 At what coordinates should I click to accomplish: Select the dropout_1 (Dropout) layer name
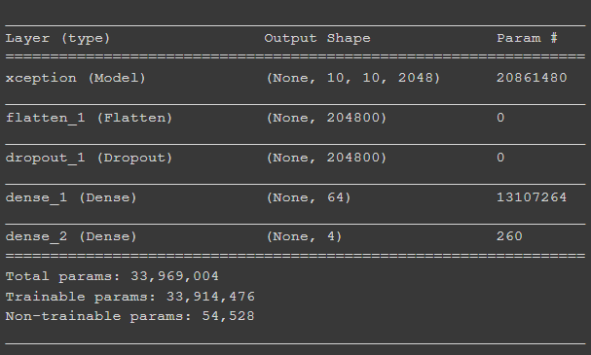pos(89,159)
